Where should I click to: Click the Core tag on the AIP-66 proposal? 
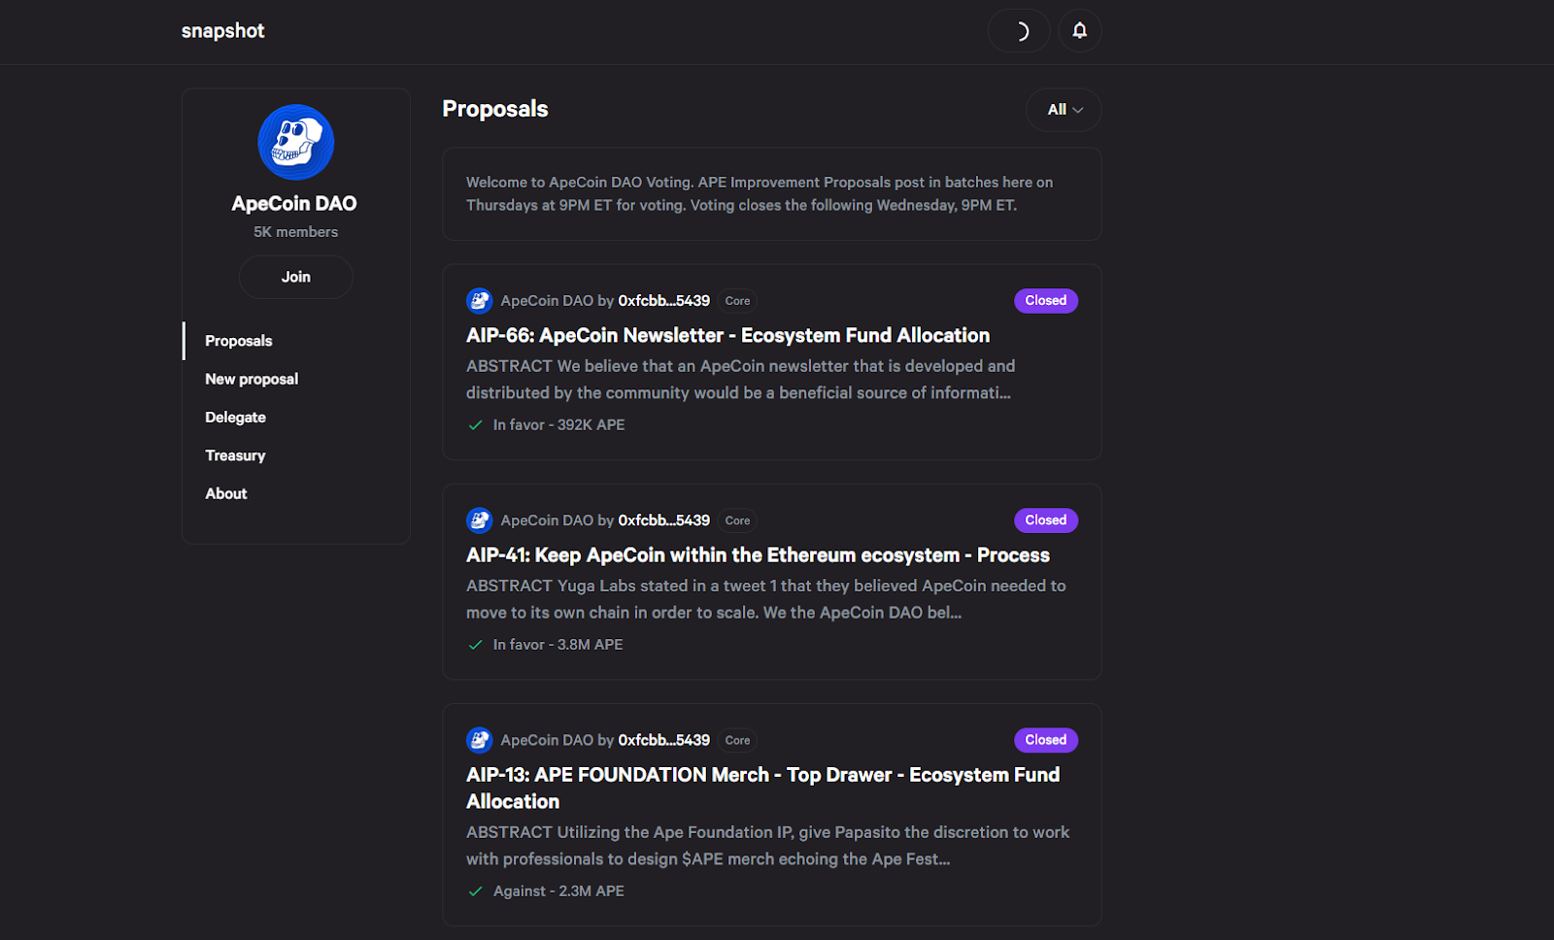pos(737,301)
